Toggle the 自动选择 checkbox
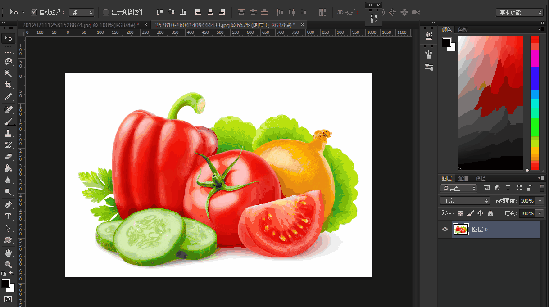Image resolution: width=549 pixels, height=307 pixels. tap(34, 12)
